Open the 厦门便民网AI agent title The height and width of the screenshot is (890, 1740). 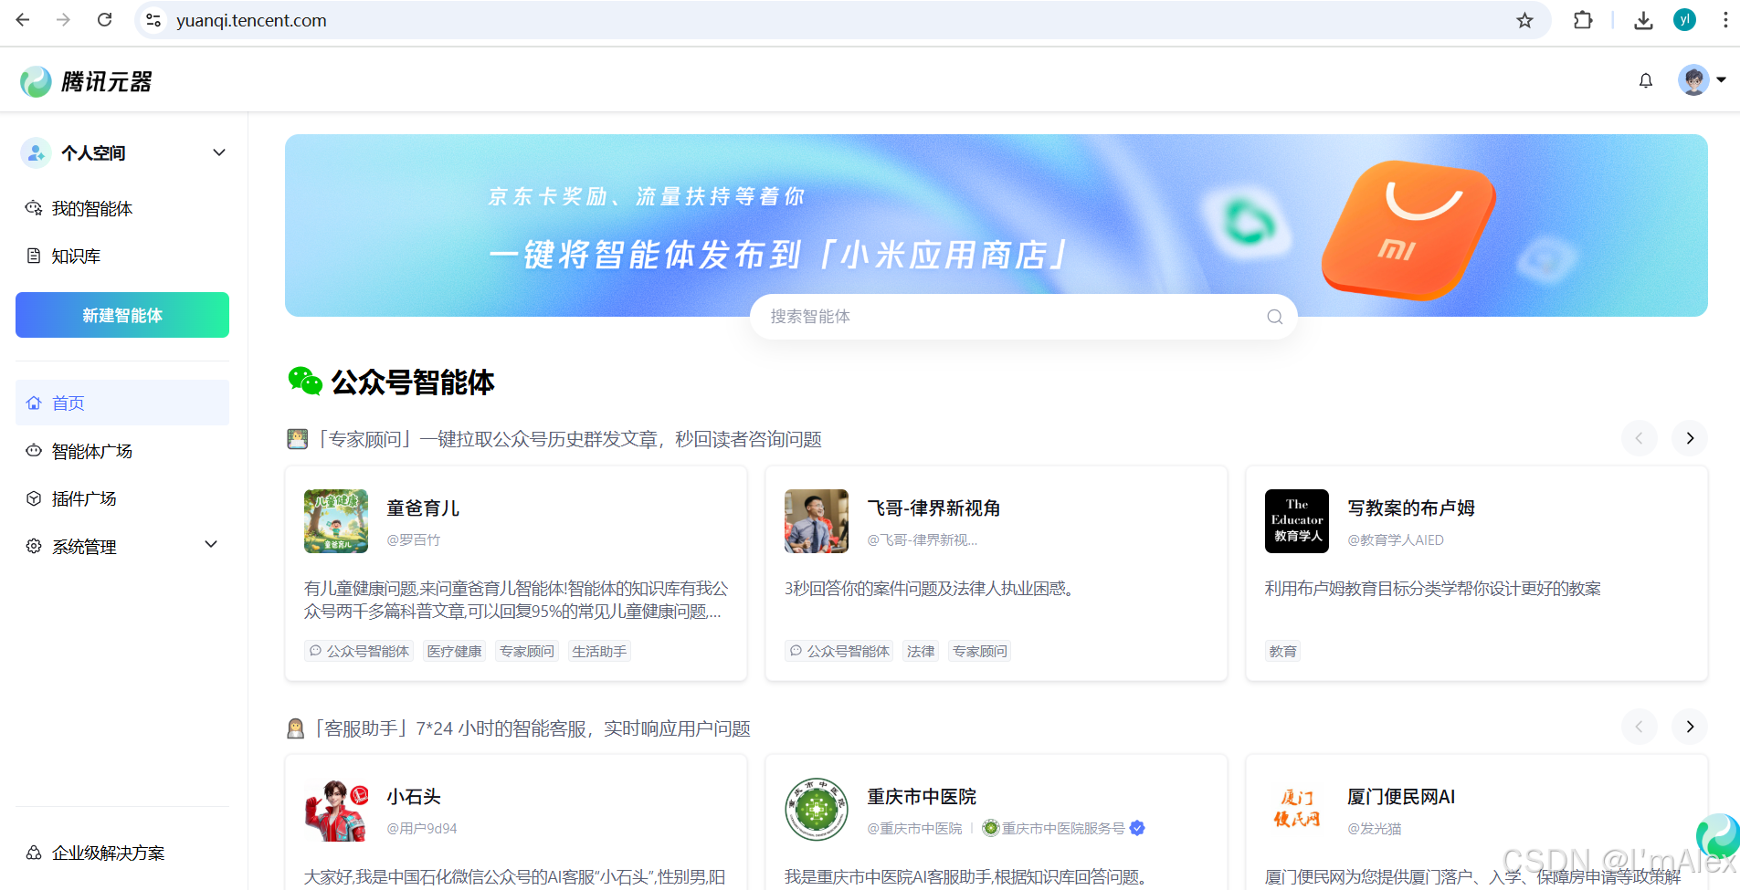[1401, 796]
